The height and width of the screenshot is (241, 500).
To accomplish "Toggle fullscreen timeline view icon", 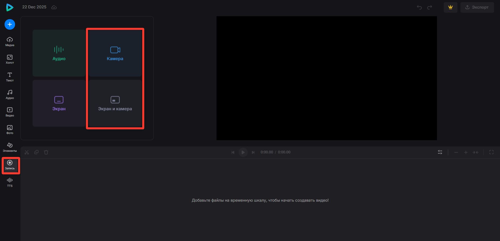I will [x=491, y=152].
